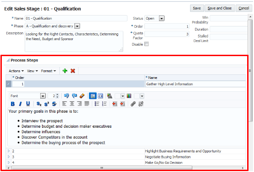This screenshot has width=254, height=172.
Task: Click the 'Gather High Level Information' name field
Action: pyautogui.click(x=195, y=84)
